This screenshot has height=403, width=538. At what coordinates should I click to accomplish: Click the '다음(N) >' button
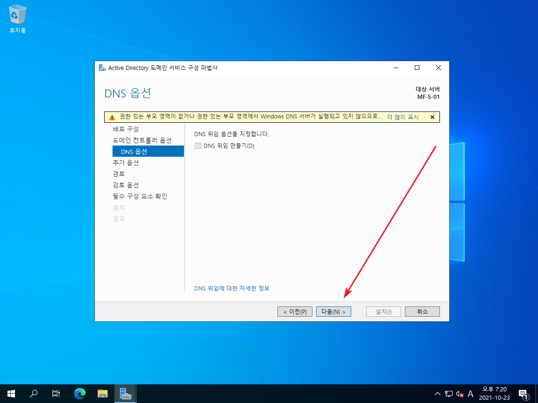point(333,312)
